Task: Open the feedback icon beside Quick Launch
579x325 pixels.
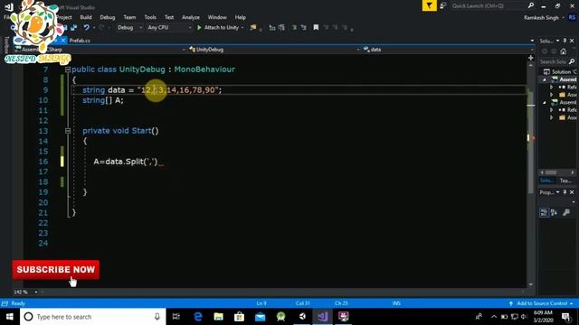Action: point(443,5)
